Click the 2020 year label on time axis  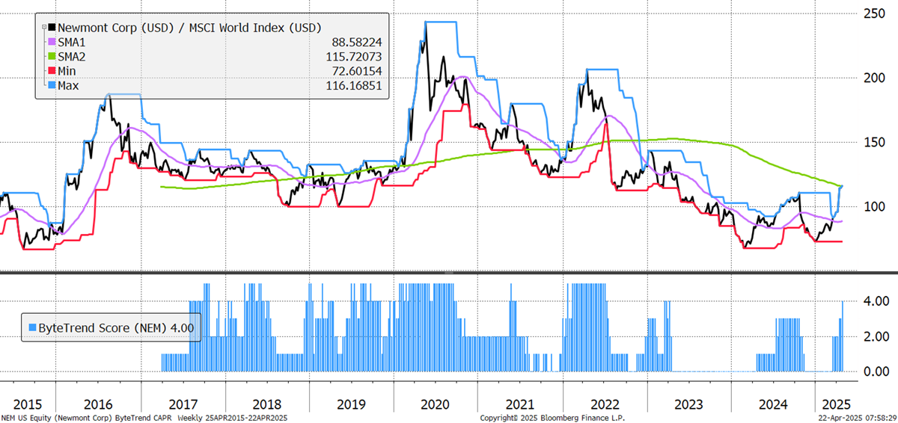coord(436,404)
